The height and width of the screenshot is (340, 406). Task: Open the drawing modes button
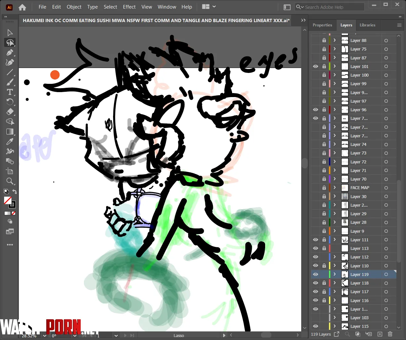[x=10, y=222]
